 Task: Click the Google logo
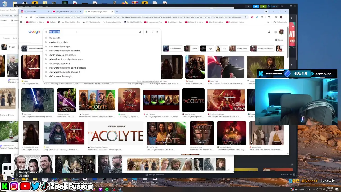pyautogui.click(x=34, y=32)
